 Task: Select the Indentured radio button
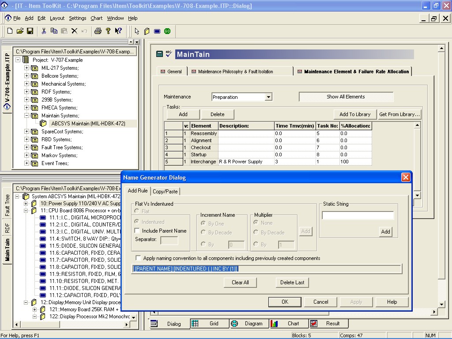pyautogui.click(x=137, y=222)
